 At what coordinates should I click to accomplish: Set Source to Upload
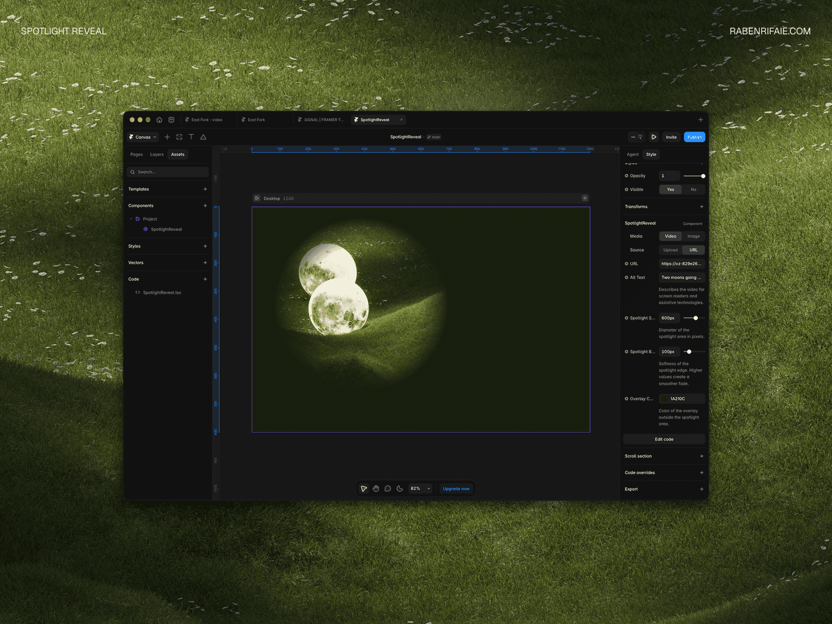(670, 250)
